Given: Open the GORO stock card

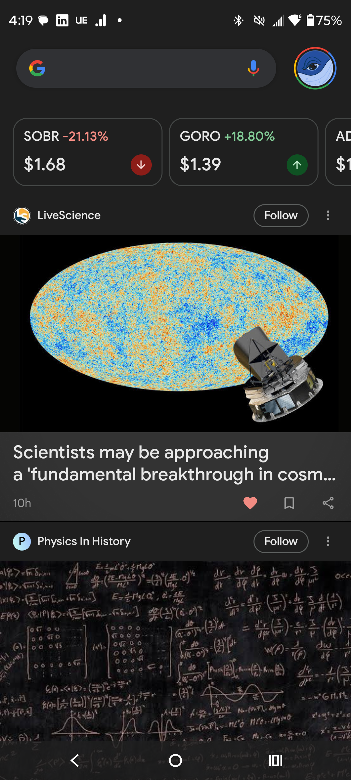Looking at the screenshot, I should [x=243, y=152].
